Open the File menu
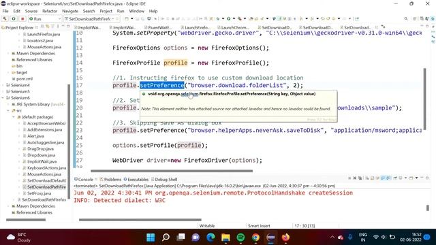This screenshot has height=245, width=436. 5,11
